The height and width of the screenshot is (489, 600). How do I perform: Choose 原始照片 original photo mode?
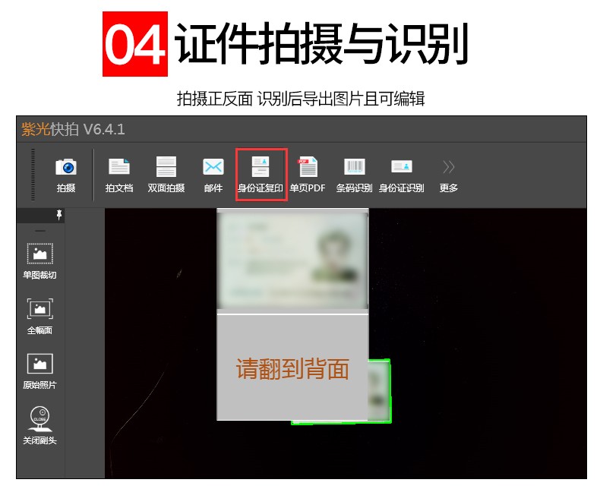(x=39, y=370)
